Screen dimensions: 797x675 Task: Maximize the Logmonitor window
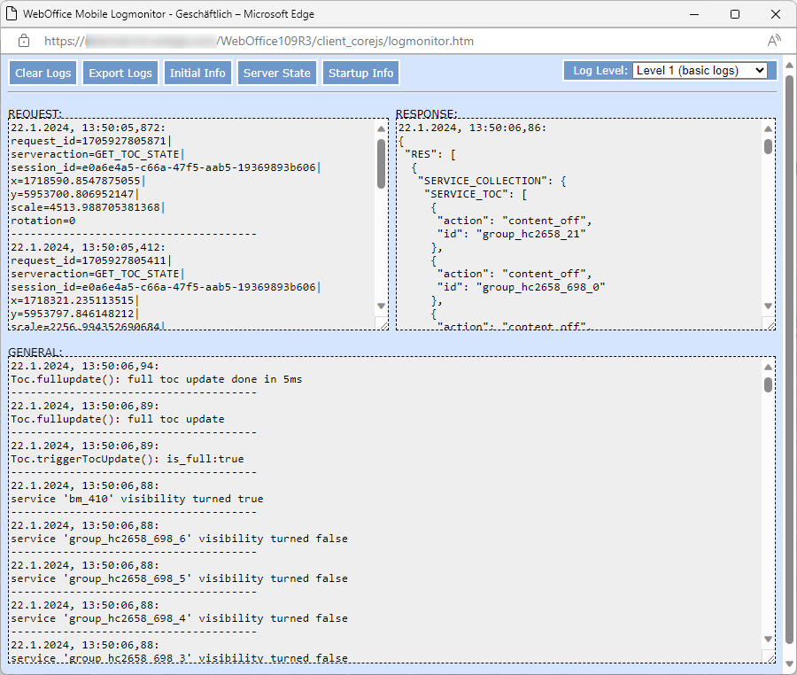(x=735, y=14)
